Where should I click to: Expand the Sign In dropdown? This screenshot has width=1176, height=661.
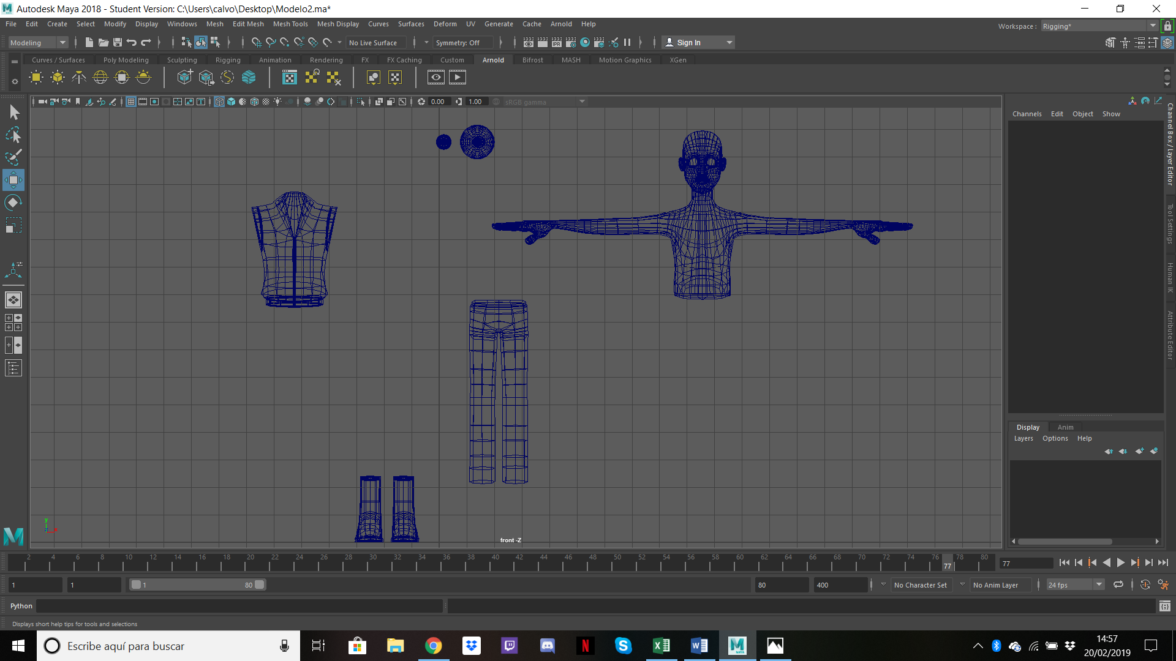[x=728, y=42]
